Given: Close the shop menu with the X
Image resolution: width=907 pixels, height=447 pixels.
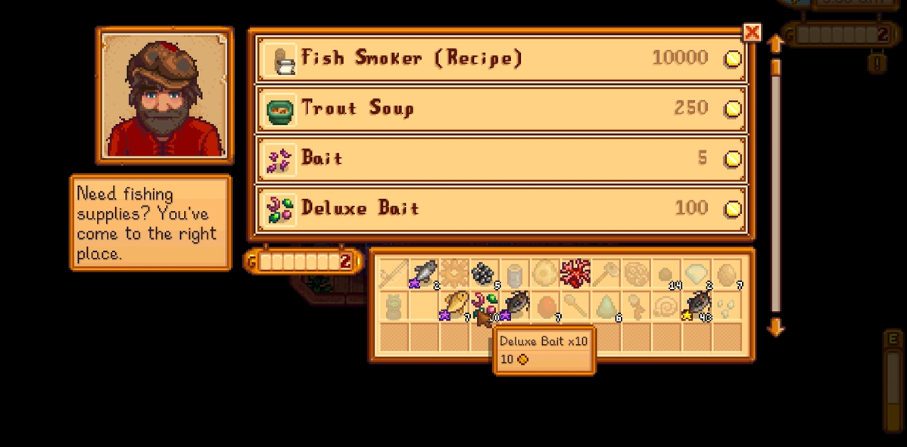Looking at the screenshot, I should (x=751, y=33).
